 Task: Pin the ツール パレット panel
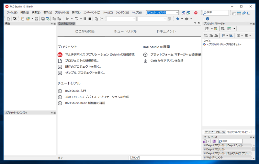coord(251,137)
